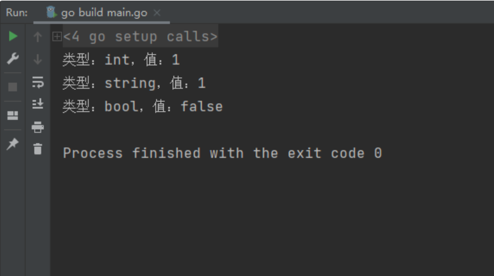494x276 pixels.
Task: Open run configuration settings via wrench icon
Action: point(13,59)
